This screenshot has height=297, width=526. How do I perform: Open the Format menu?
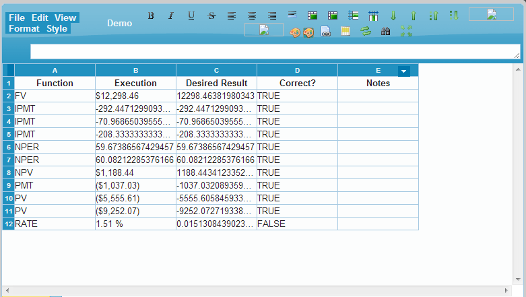tap(24, 28)
